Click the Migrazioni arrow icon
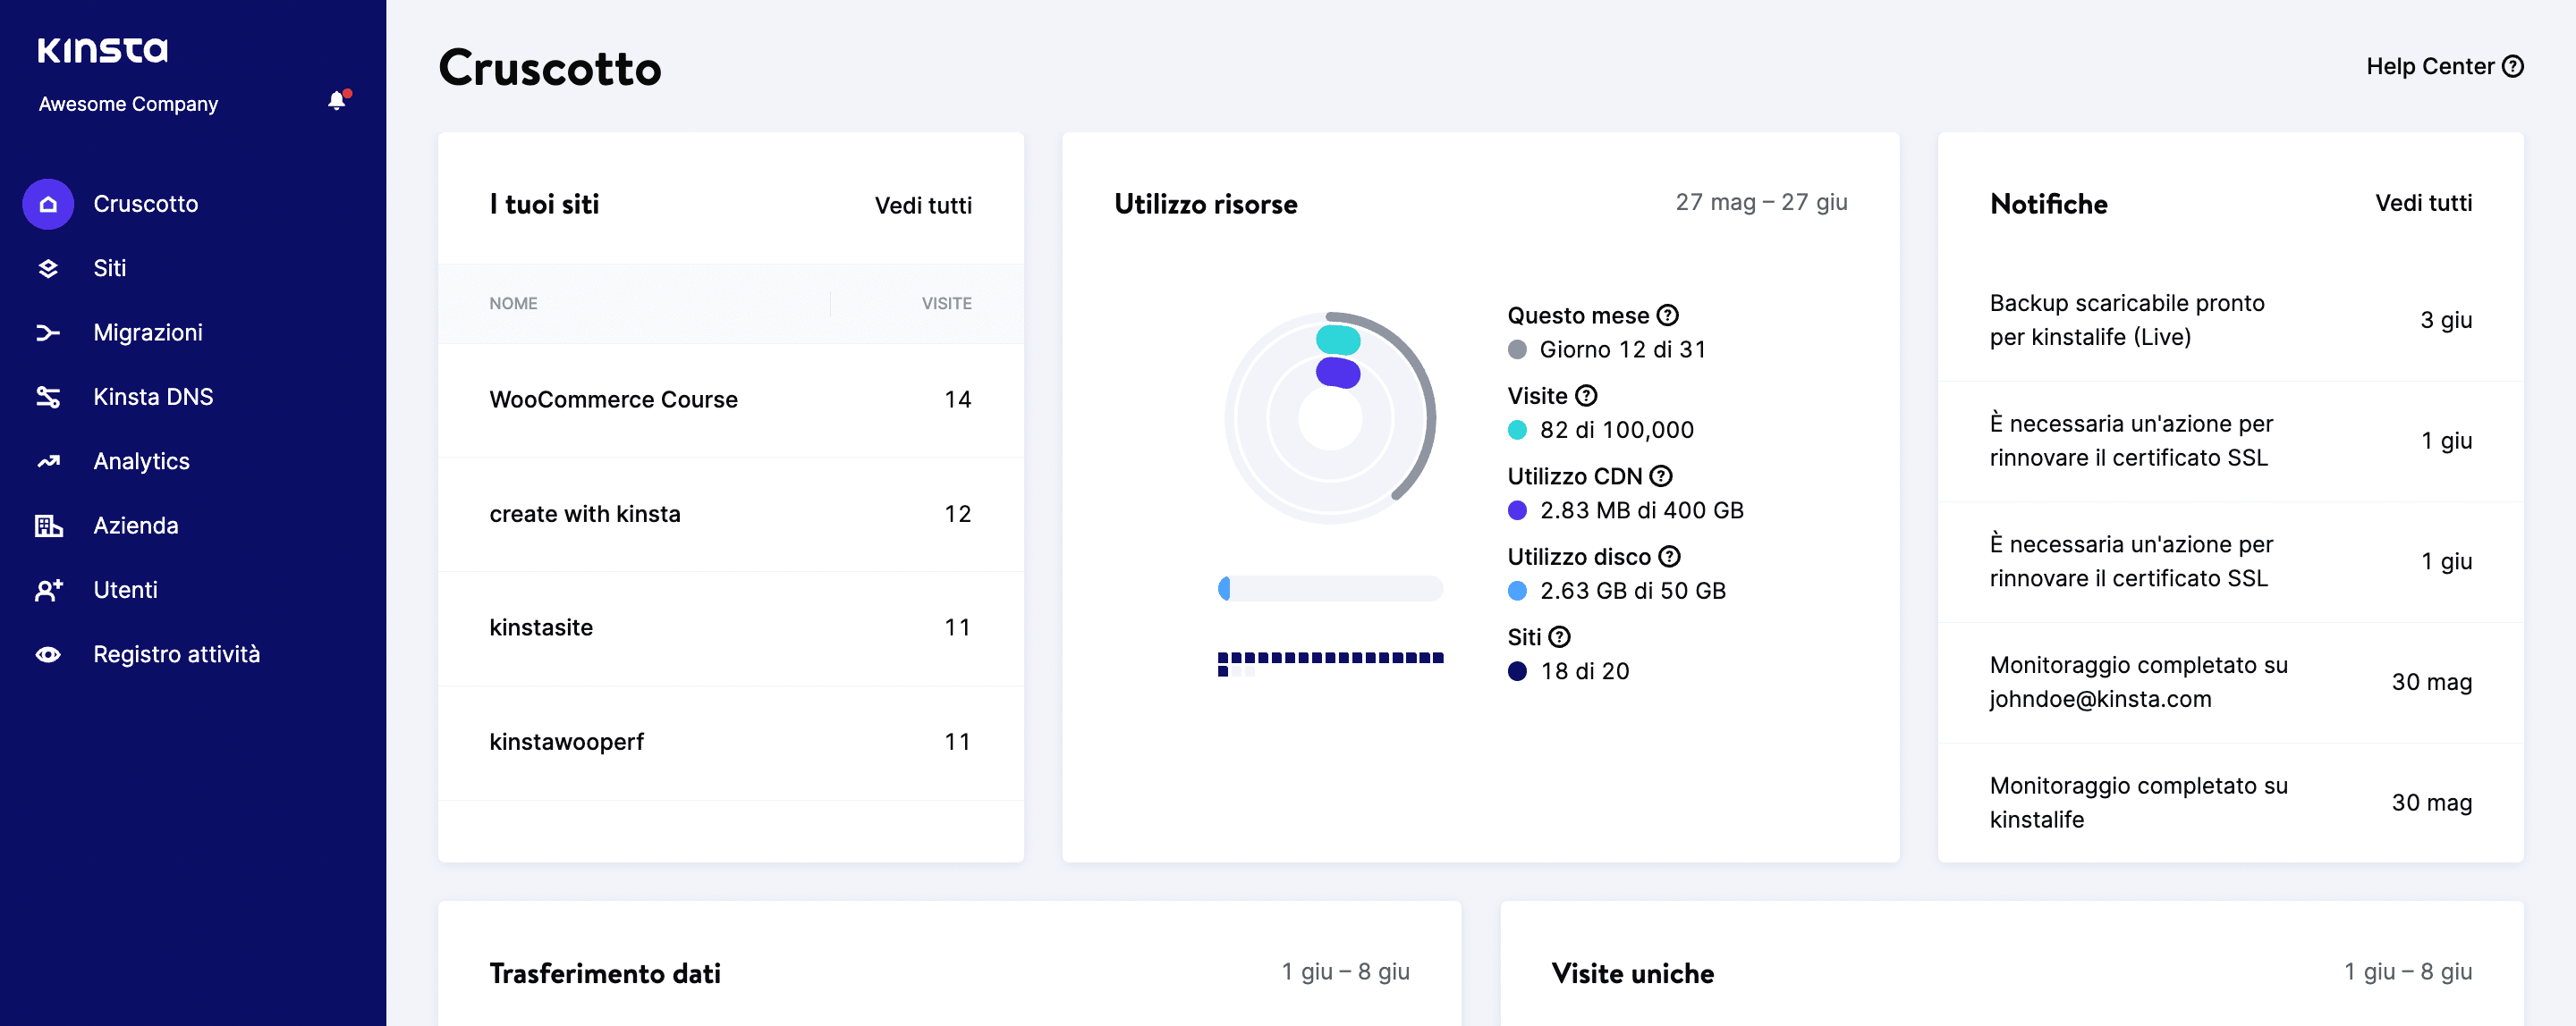The image size is (2576, 1026). point(48,332)
